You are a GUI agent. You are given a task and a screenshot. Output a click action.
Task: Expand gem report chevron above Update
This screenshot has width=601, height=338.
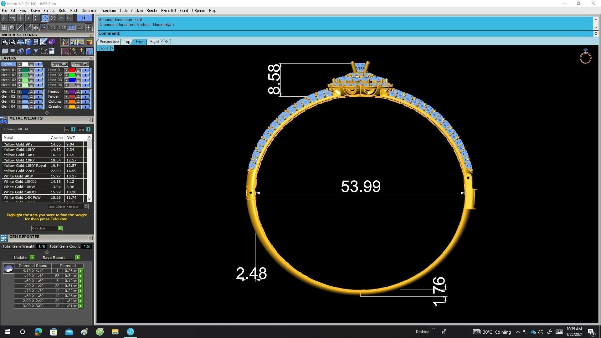(47, 252)
